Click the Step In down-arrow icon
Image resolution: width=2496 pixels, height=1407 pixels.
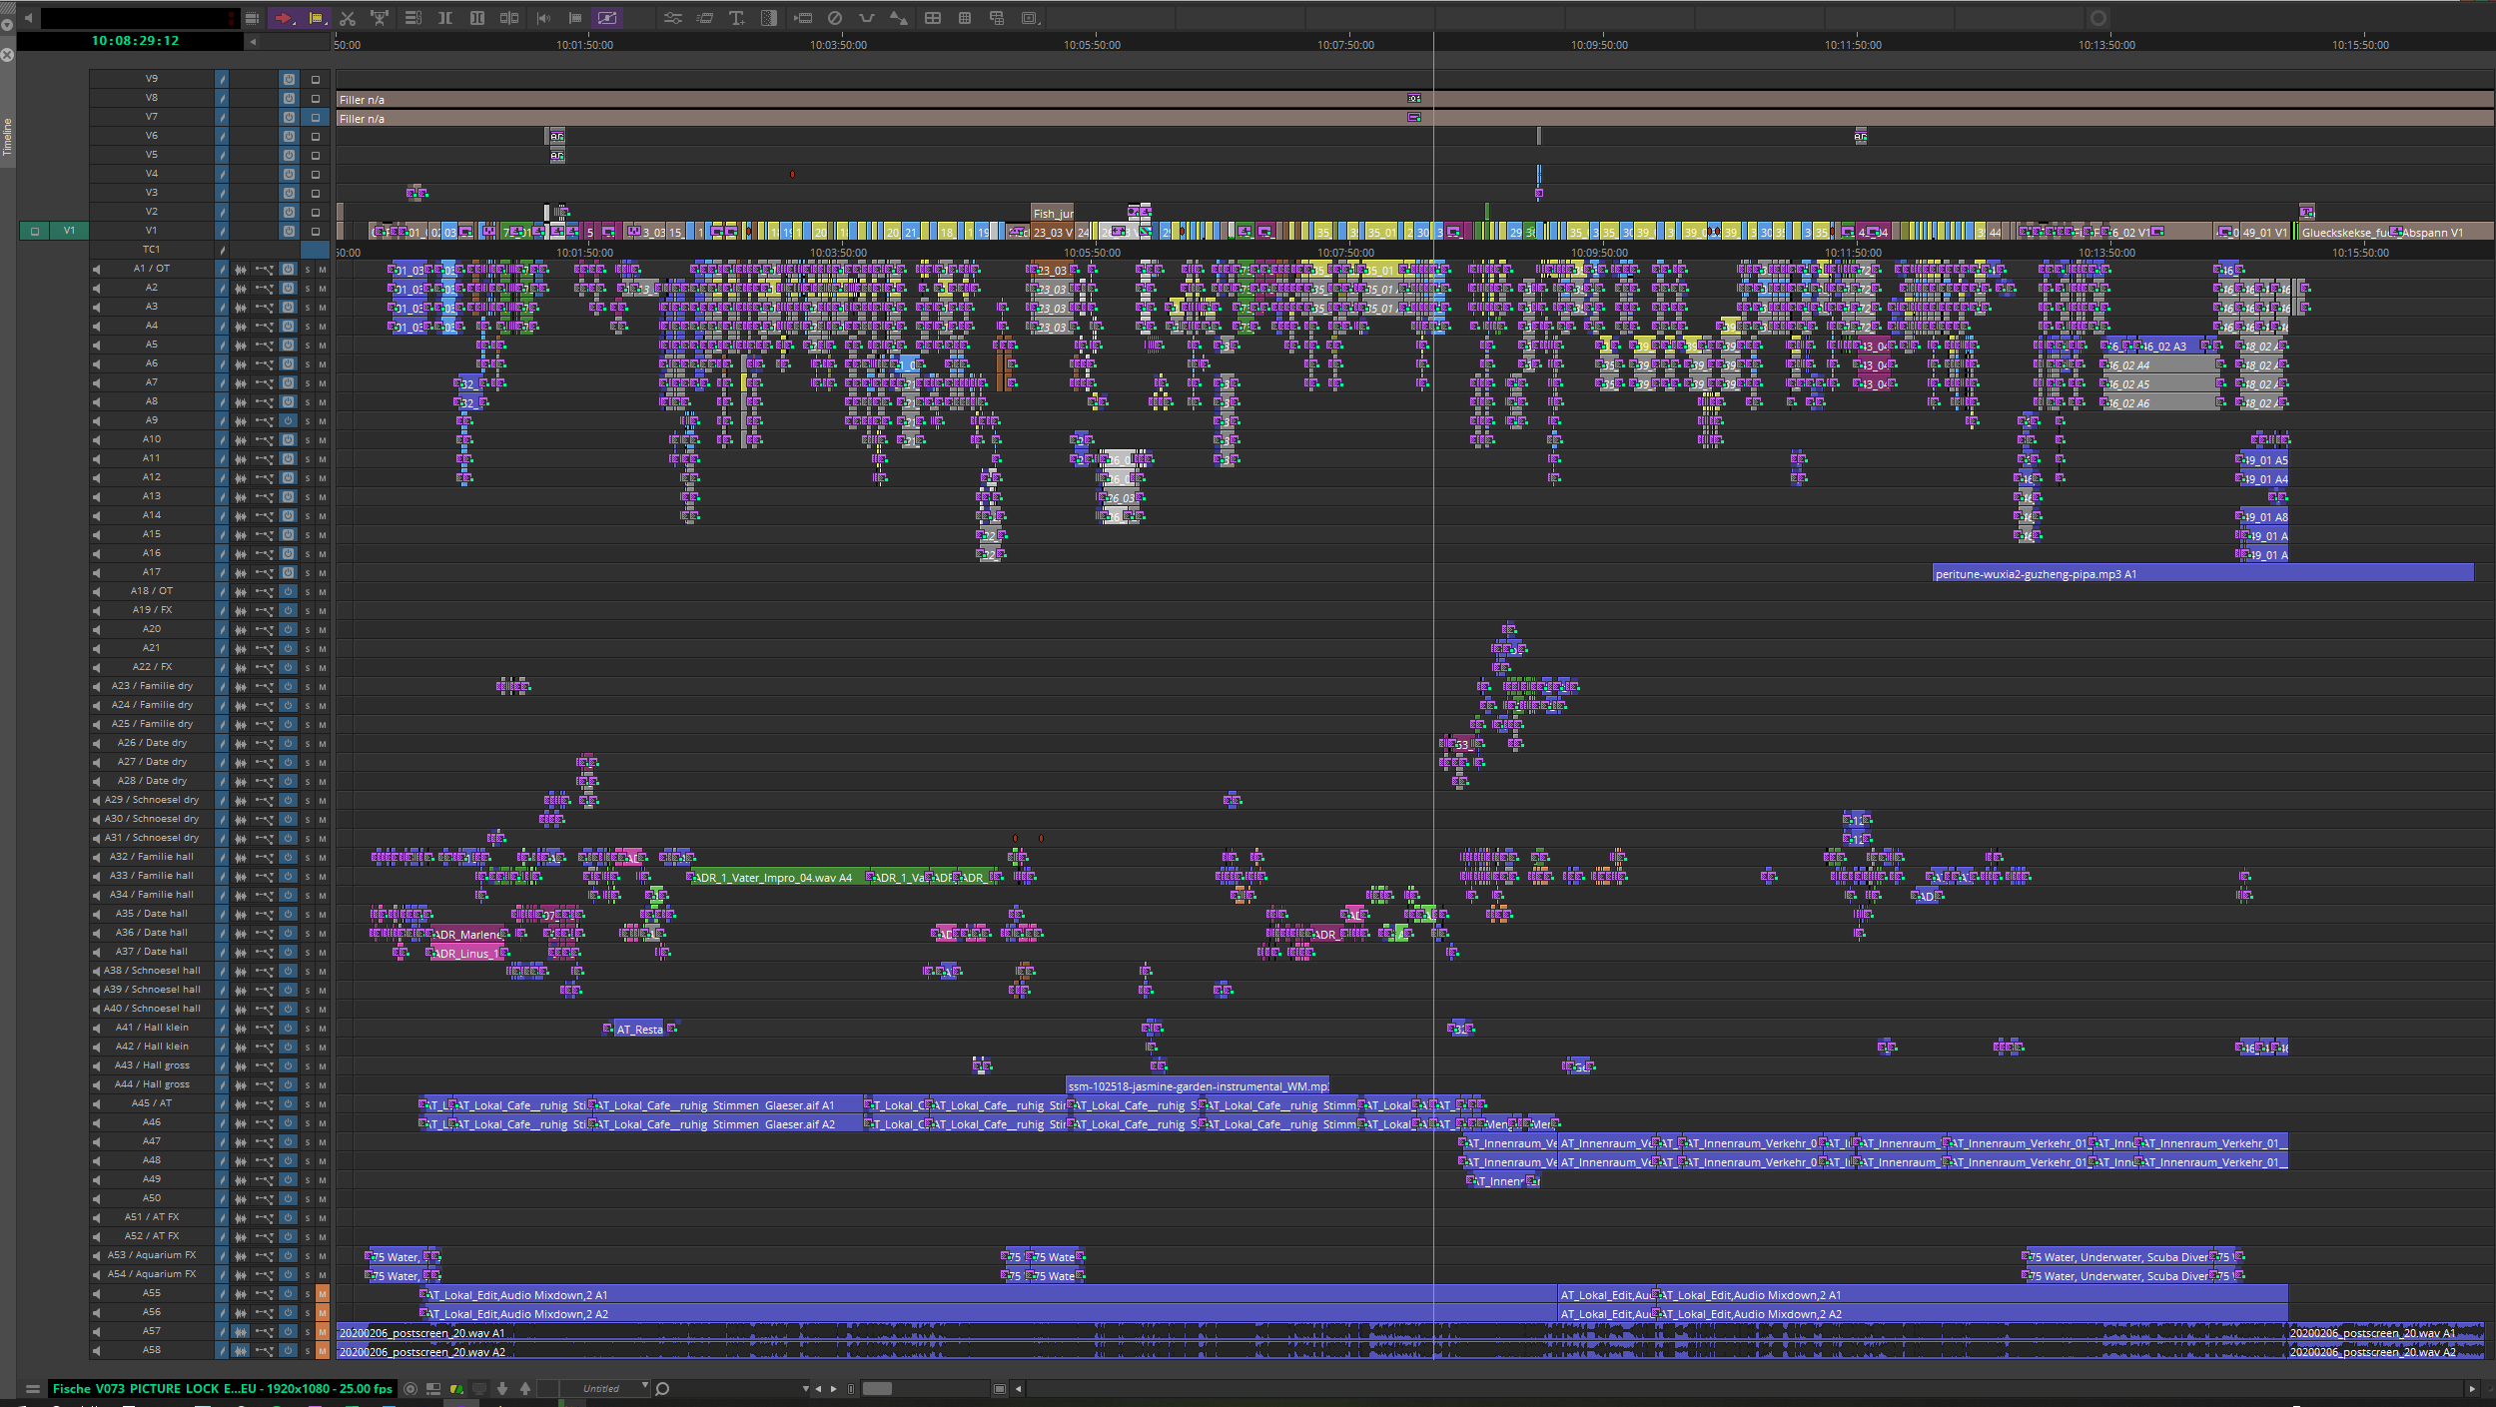click(502, 1389)
